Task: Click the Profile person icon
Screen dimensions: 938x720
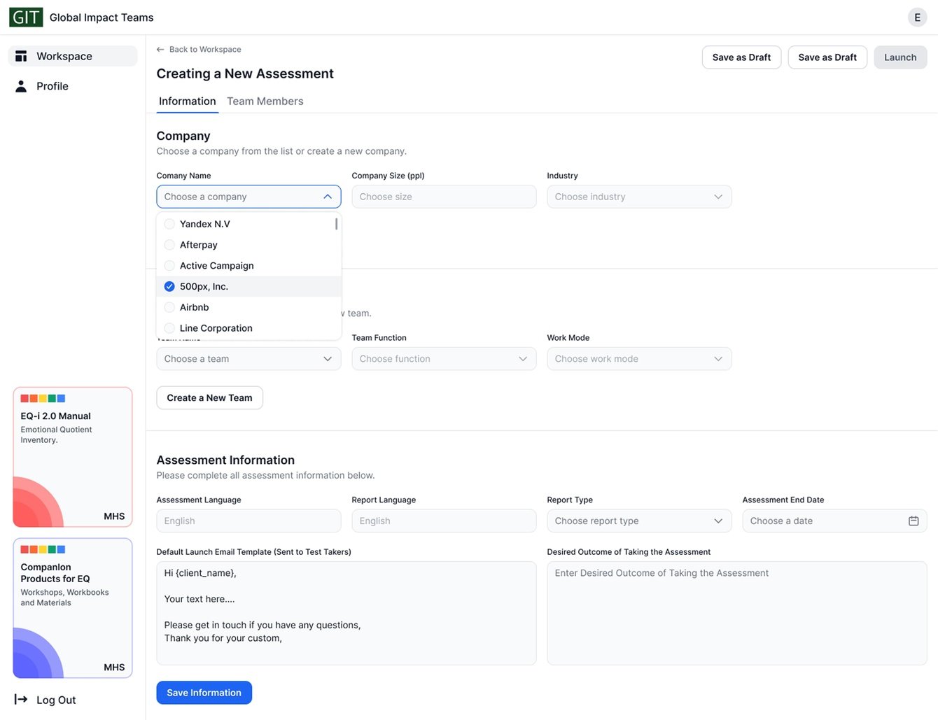Action: click(21, 86)
